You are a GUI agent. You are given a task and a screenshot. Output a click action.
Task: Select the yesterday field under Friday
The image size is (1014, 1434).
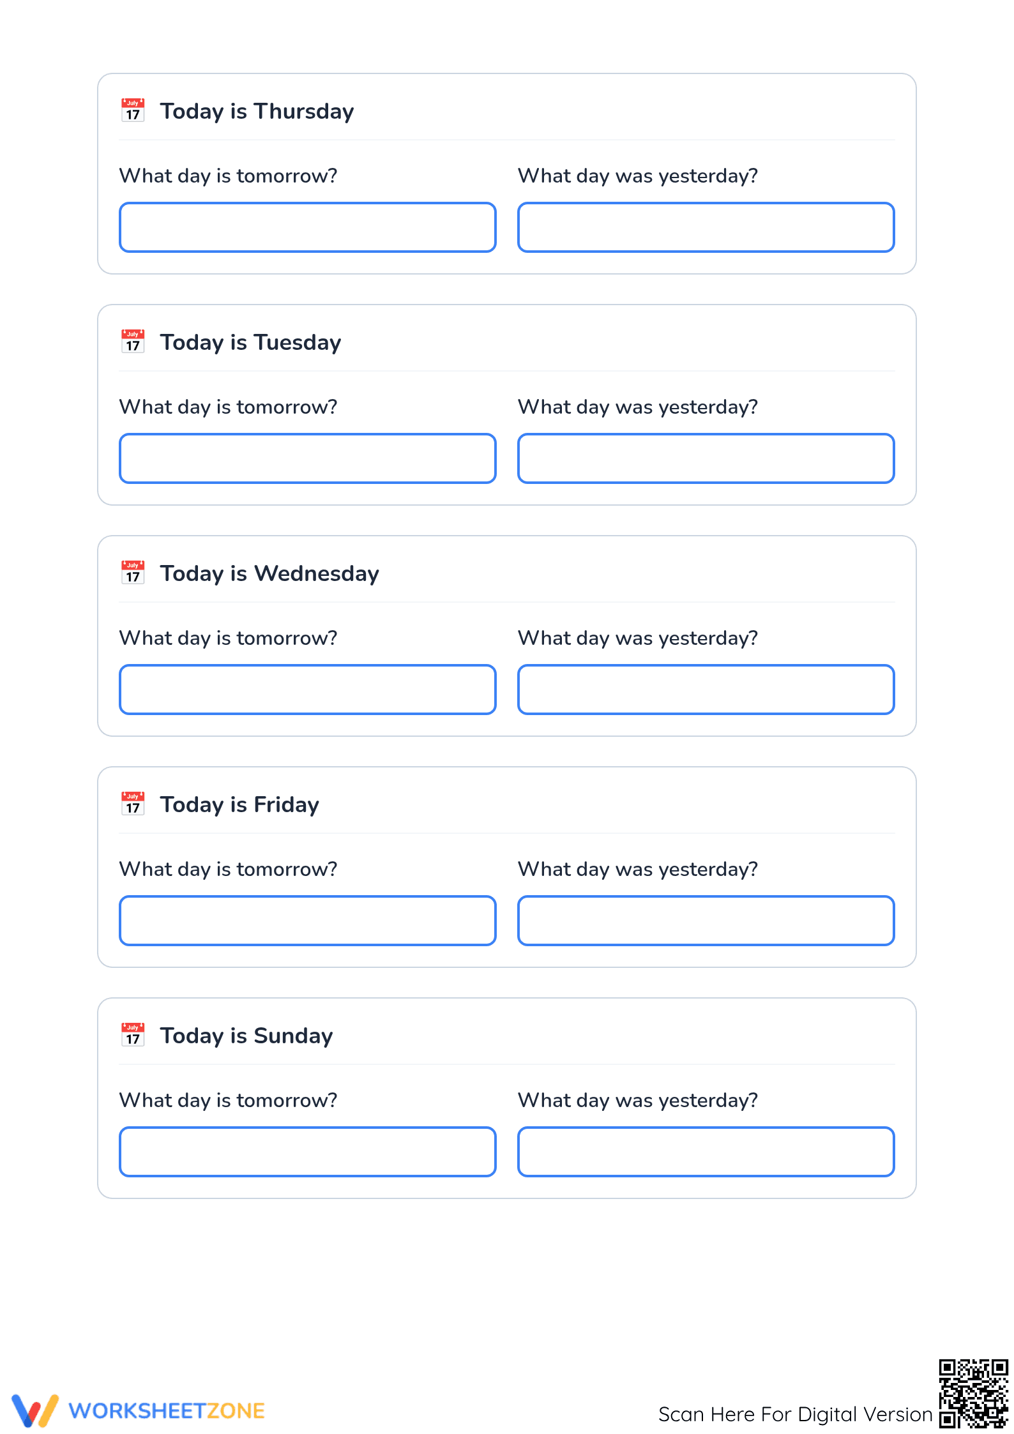(706, 921)
